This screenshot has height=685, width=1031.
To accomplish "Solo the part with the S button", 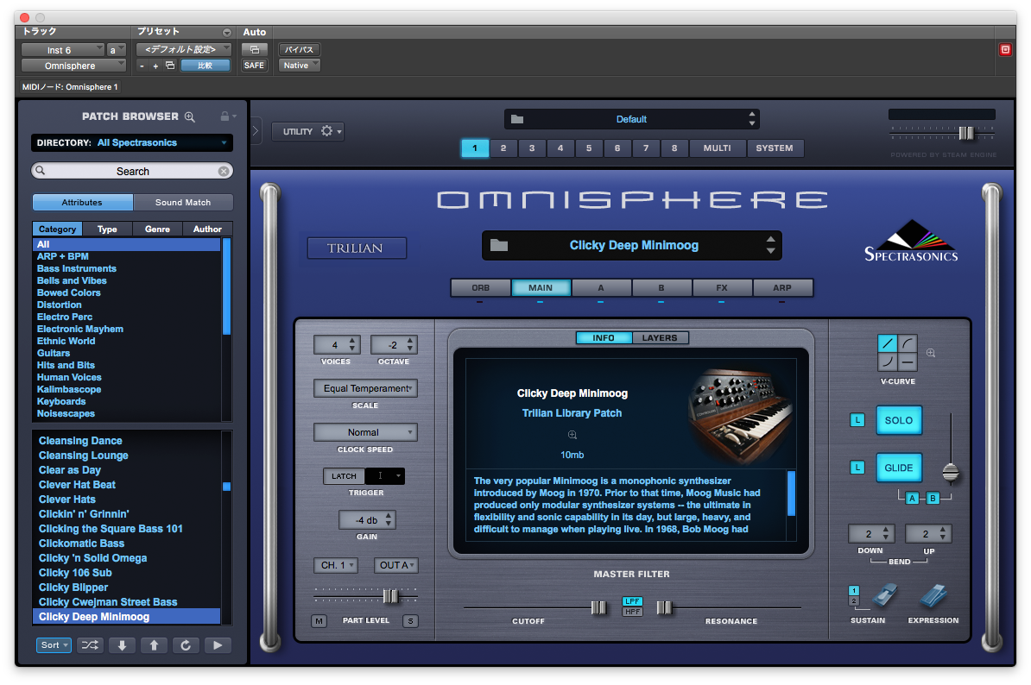I will coord(410,620).
